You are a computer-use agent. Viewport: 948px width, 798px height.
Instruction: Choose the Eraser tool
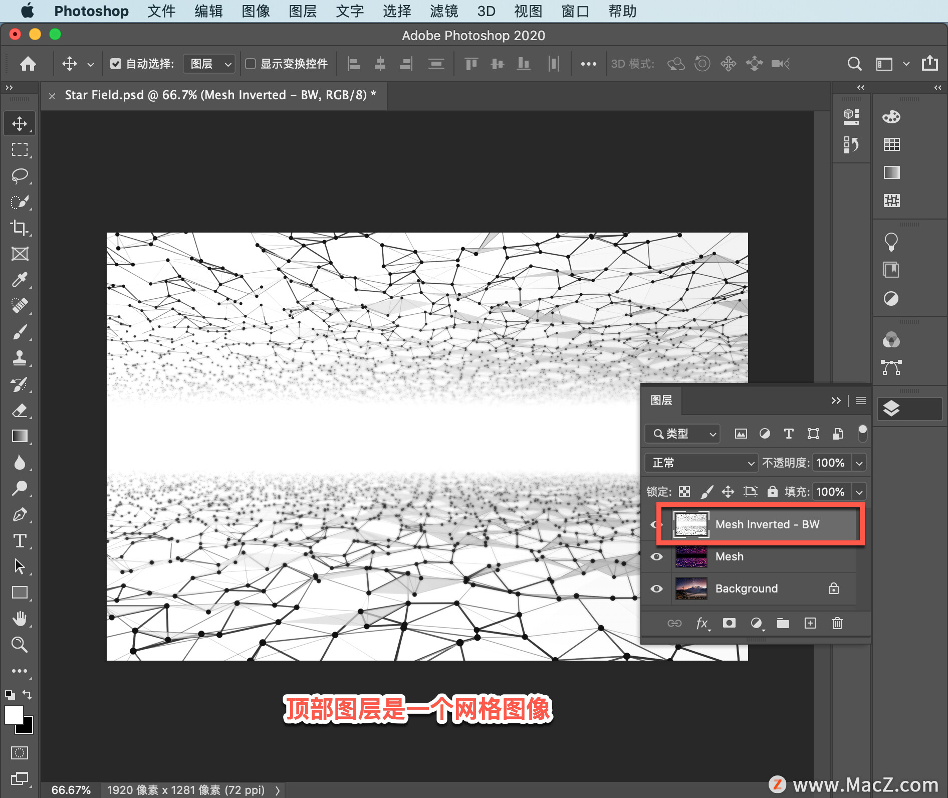(x=20, y=411)
